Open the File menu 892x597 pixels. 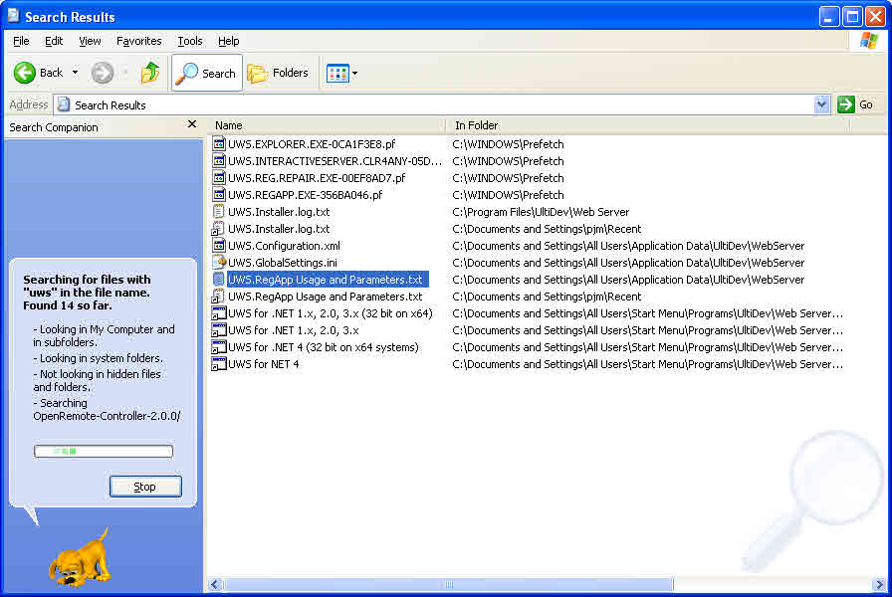(x=21, y=41)
